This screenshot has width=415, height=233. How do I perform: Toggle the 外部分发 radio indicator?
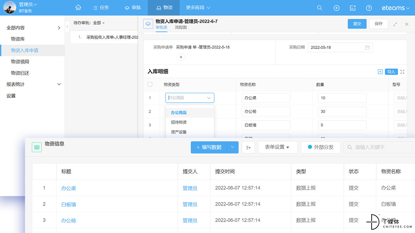coord(310,147)
